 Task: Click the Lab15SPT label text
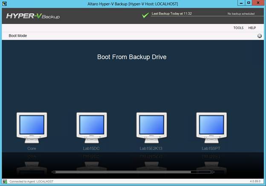pos(211,149)
